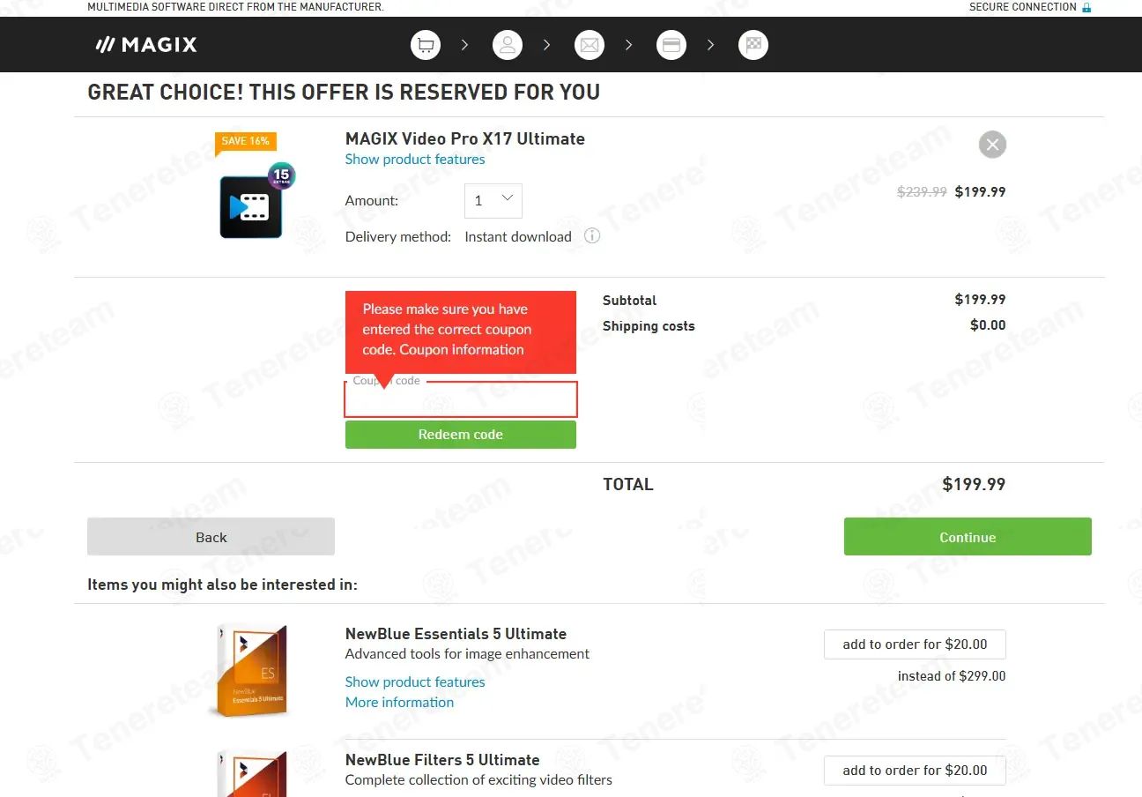Click the Back button
Viewport: 1142px width, 797px height.
pos(211,537)
